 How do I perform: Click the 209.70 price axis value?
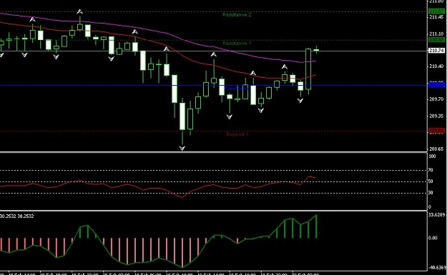pos(436,99)
